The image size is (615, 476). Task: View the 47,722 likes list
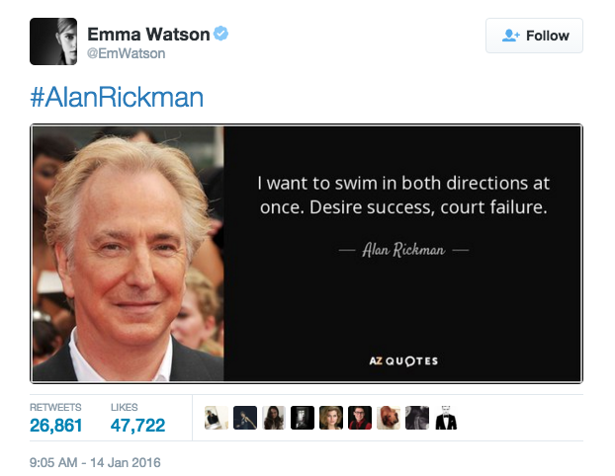(137, 418)
